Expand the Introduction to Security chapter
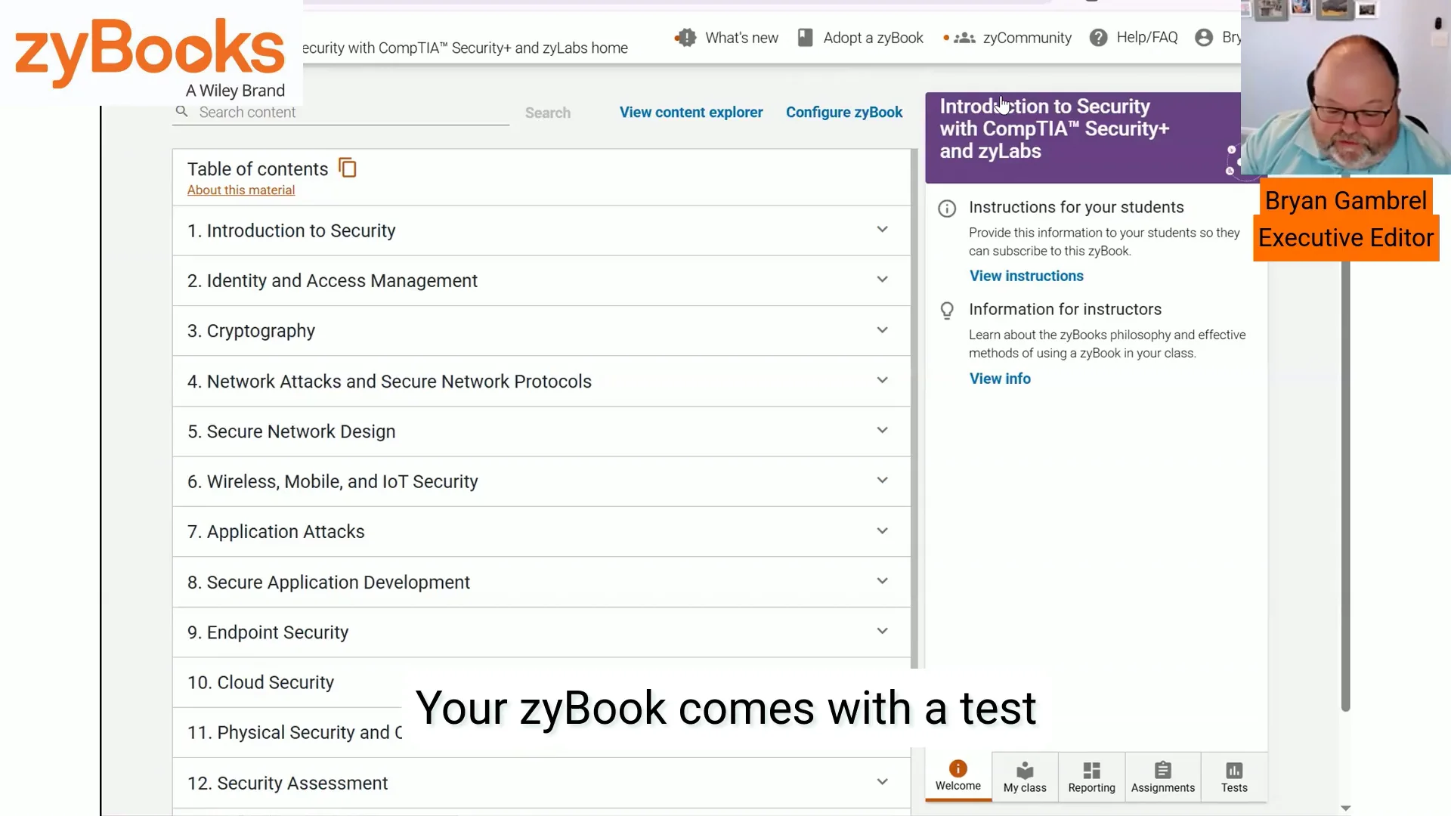Image resolution: width=1451 pixels, height=816 pixels. coord(881,229)
